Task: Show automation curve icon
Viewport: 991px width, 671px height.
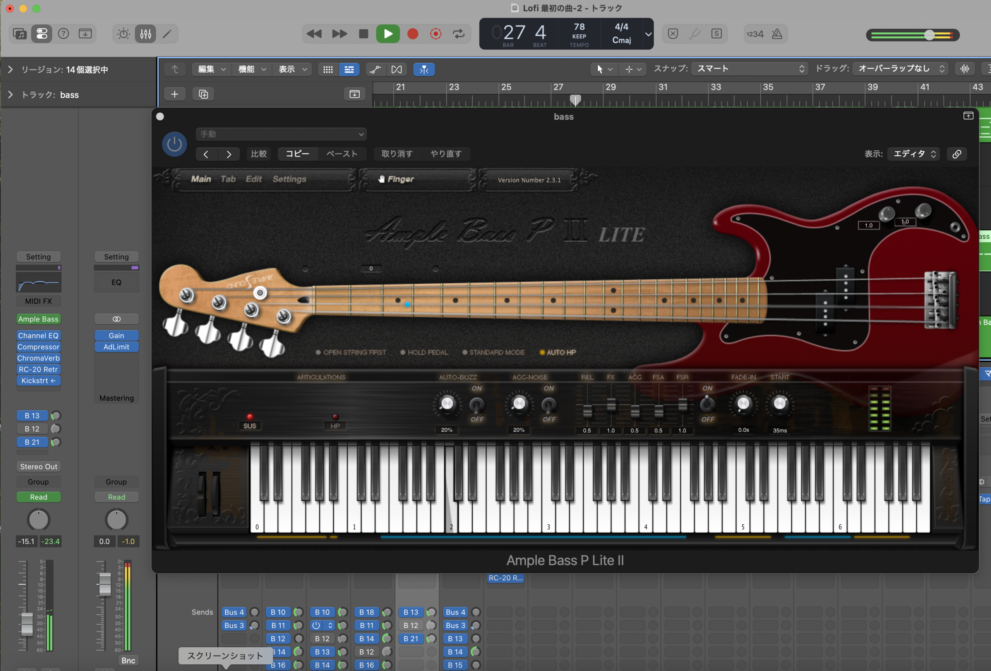Action: pos(375,69)
